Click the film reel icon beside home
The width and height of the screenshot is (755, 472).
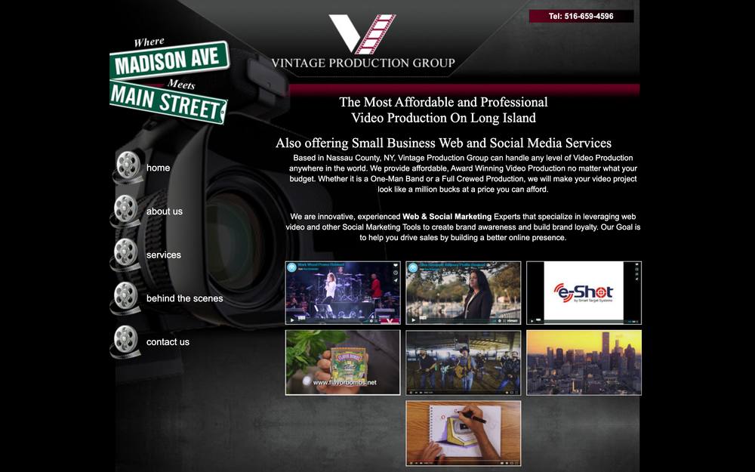coord(128,167)
